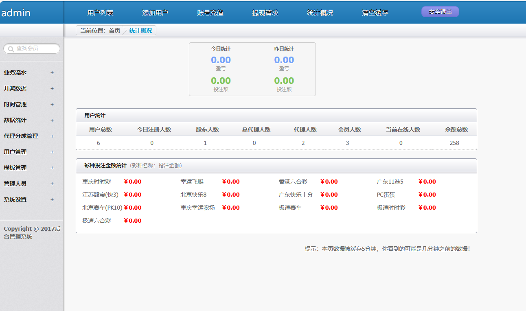Viewport: 526px width, 311px height.
Task: Click the 安全退出 logout button
Action: [x=440, y=12]
